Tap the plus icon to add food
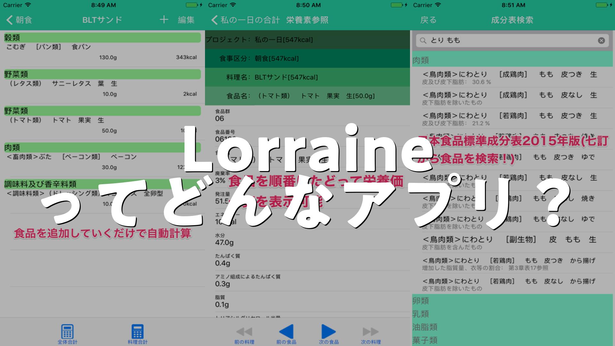 point(164,20)
